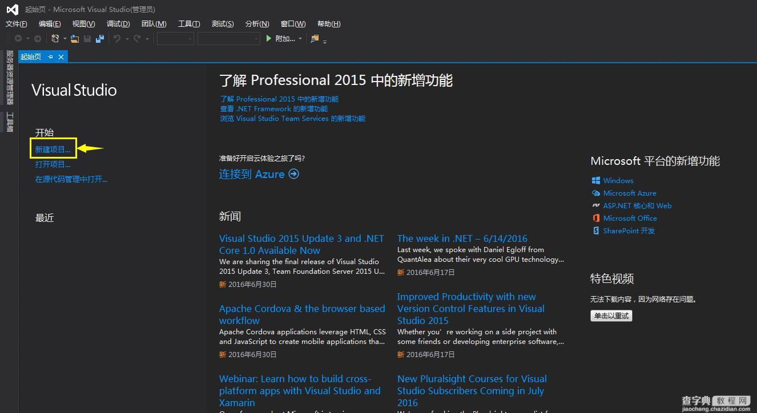Click the ASP.NET 核心和 Web text link
This screenshot has width=757, height=413.
coord(637,205)
